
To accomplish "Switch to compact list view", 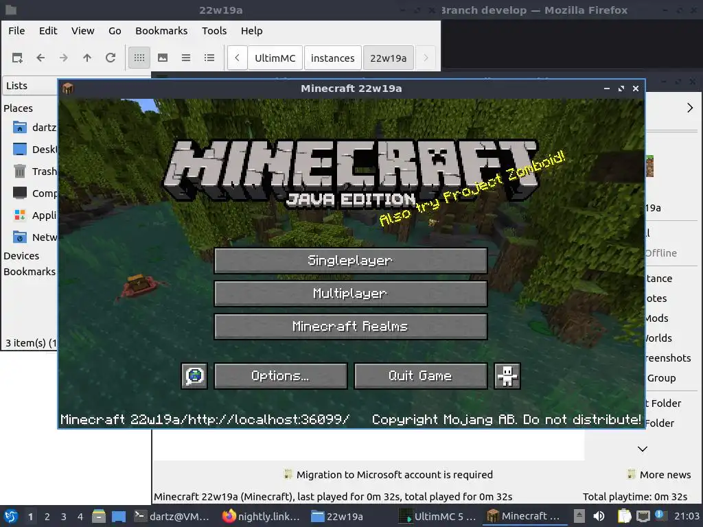I will 186,58.
